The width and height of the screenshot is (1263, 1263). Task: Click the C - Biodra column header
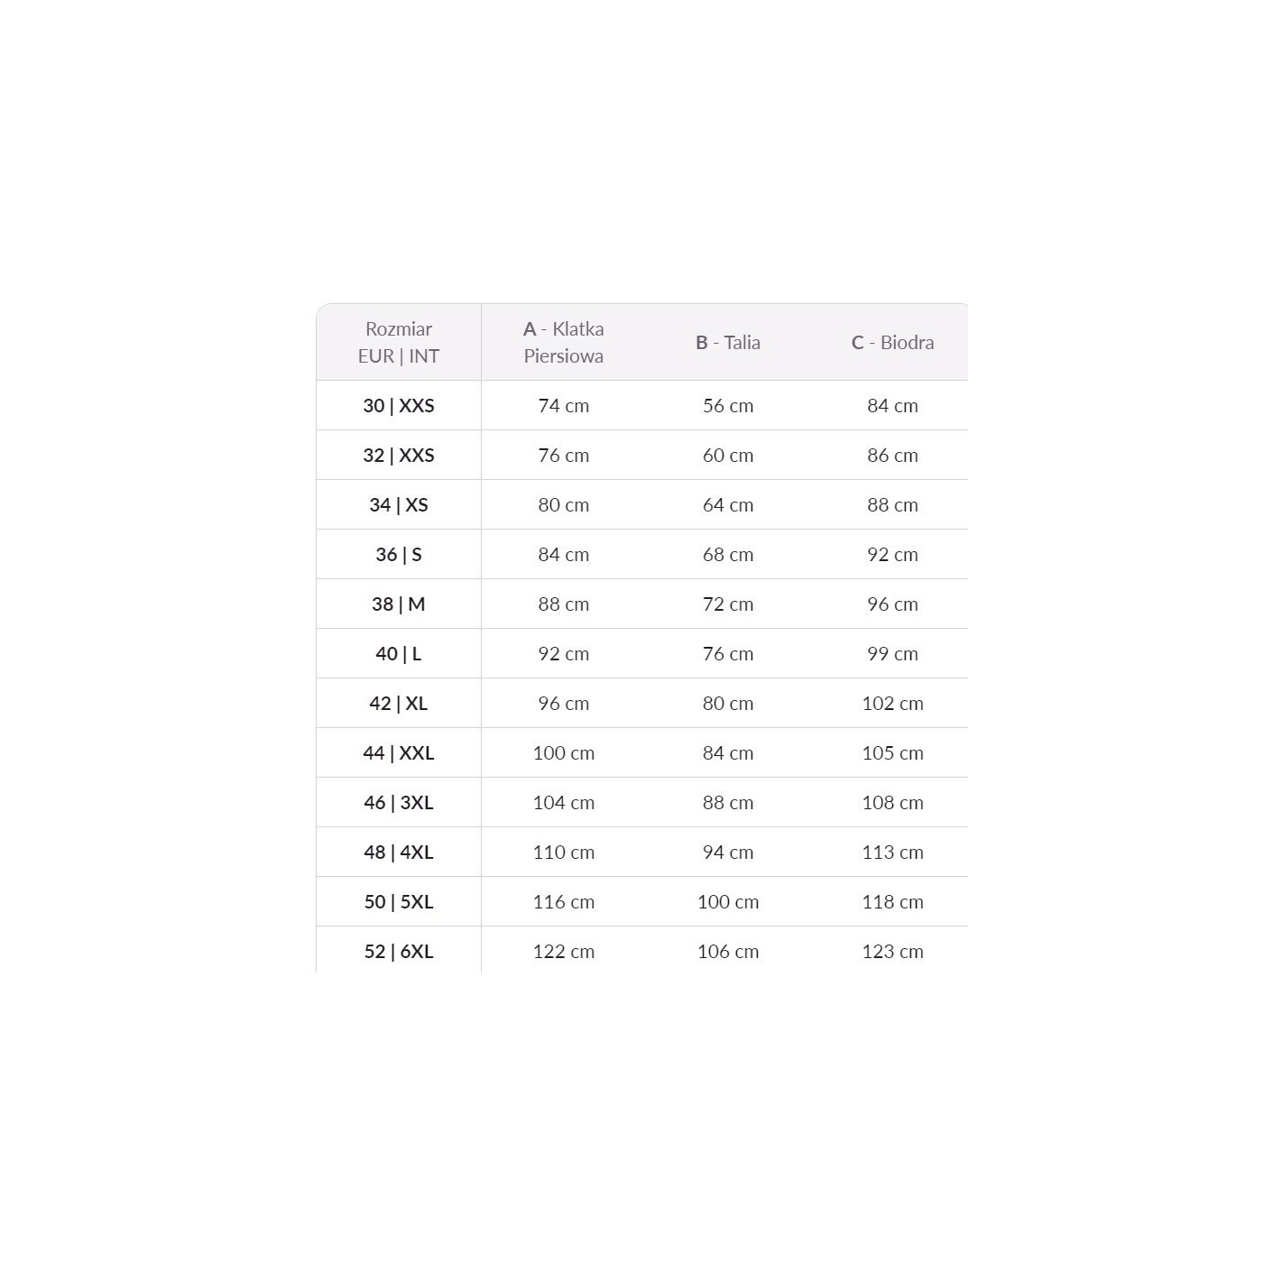[x=892, y=343]
